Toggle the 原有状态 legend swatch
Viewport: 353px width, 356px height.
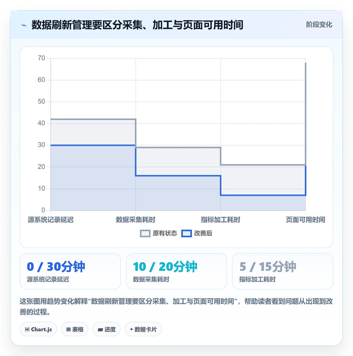coord(145,233)
